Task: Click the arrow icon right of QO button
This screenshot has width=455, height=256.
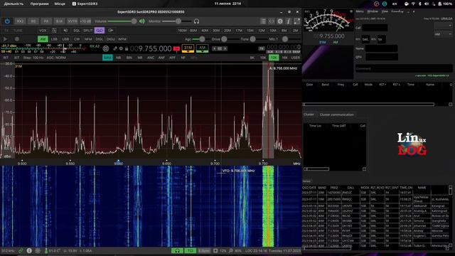Action: pyautogui.click(x=111, y=30)
